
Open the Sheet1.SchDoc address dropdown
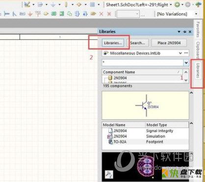[171, 4]
